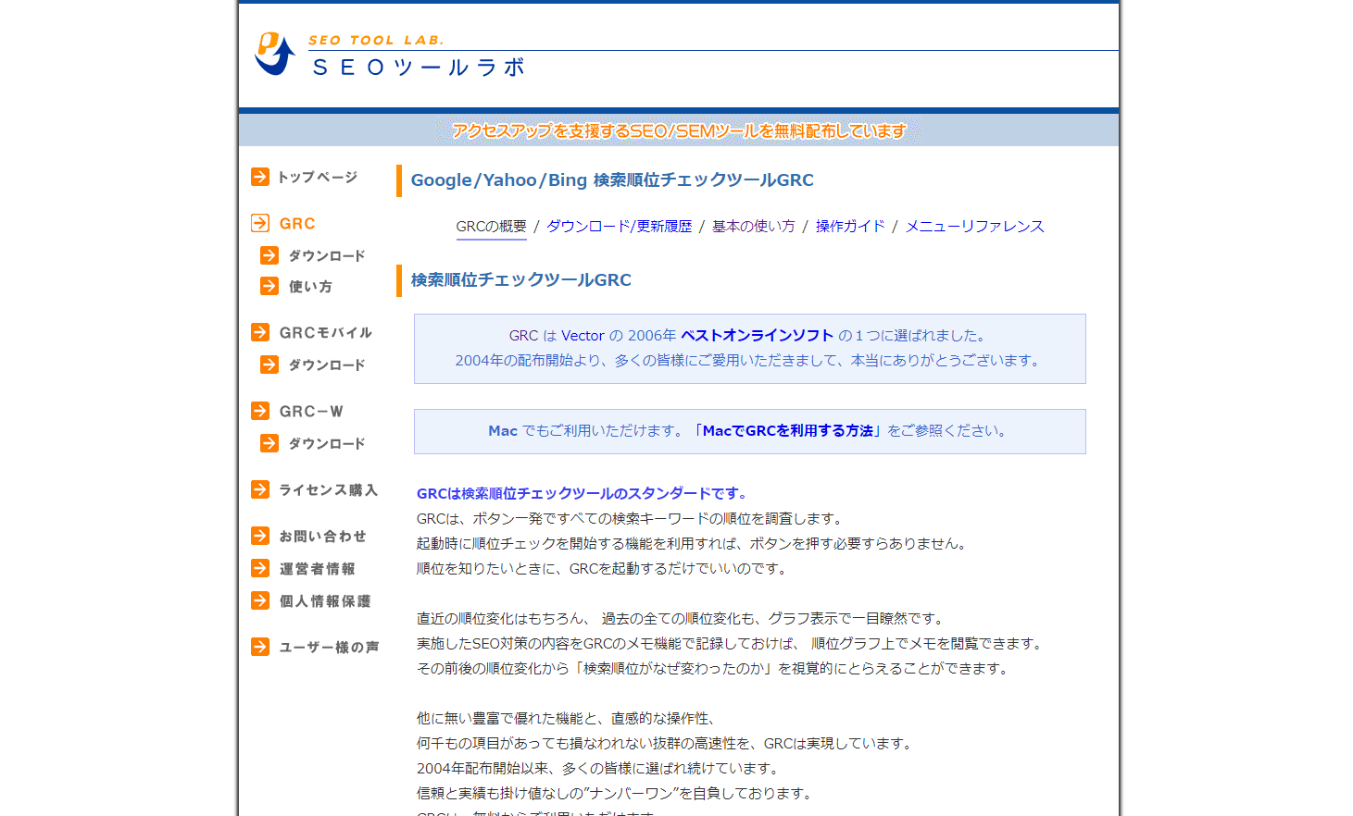Open ダウンロード under the GRC section
Screen dimensions: 1353x816
pos(327,255)
